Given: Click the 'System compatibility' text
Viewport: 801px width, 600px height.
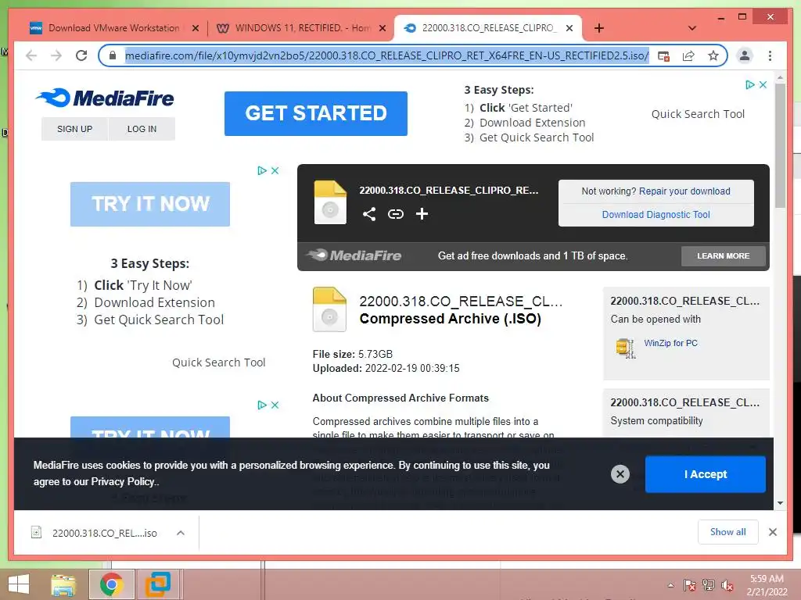Looking at the screenshot, I should click(656, 421).
